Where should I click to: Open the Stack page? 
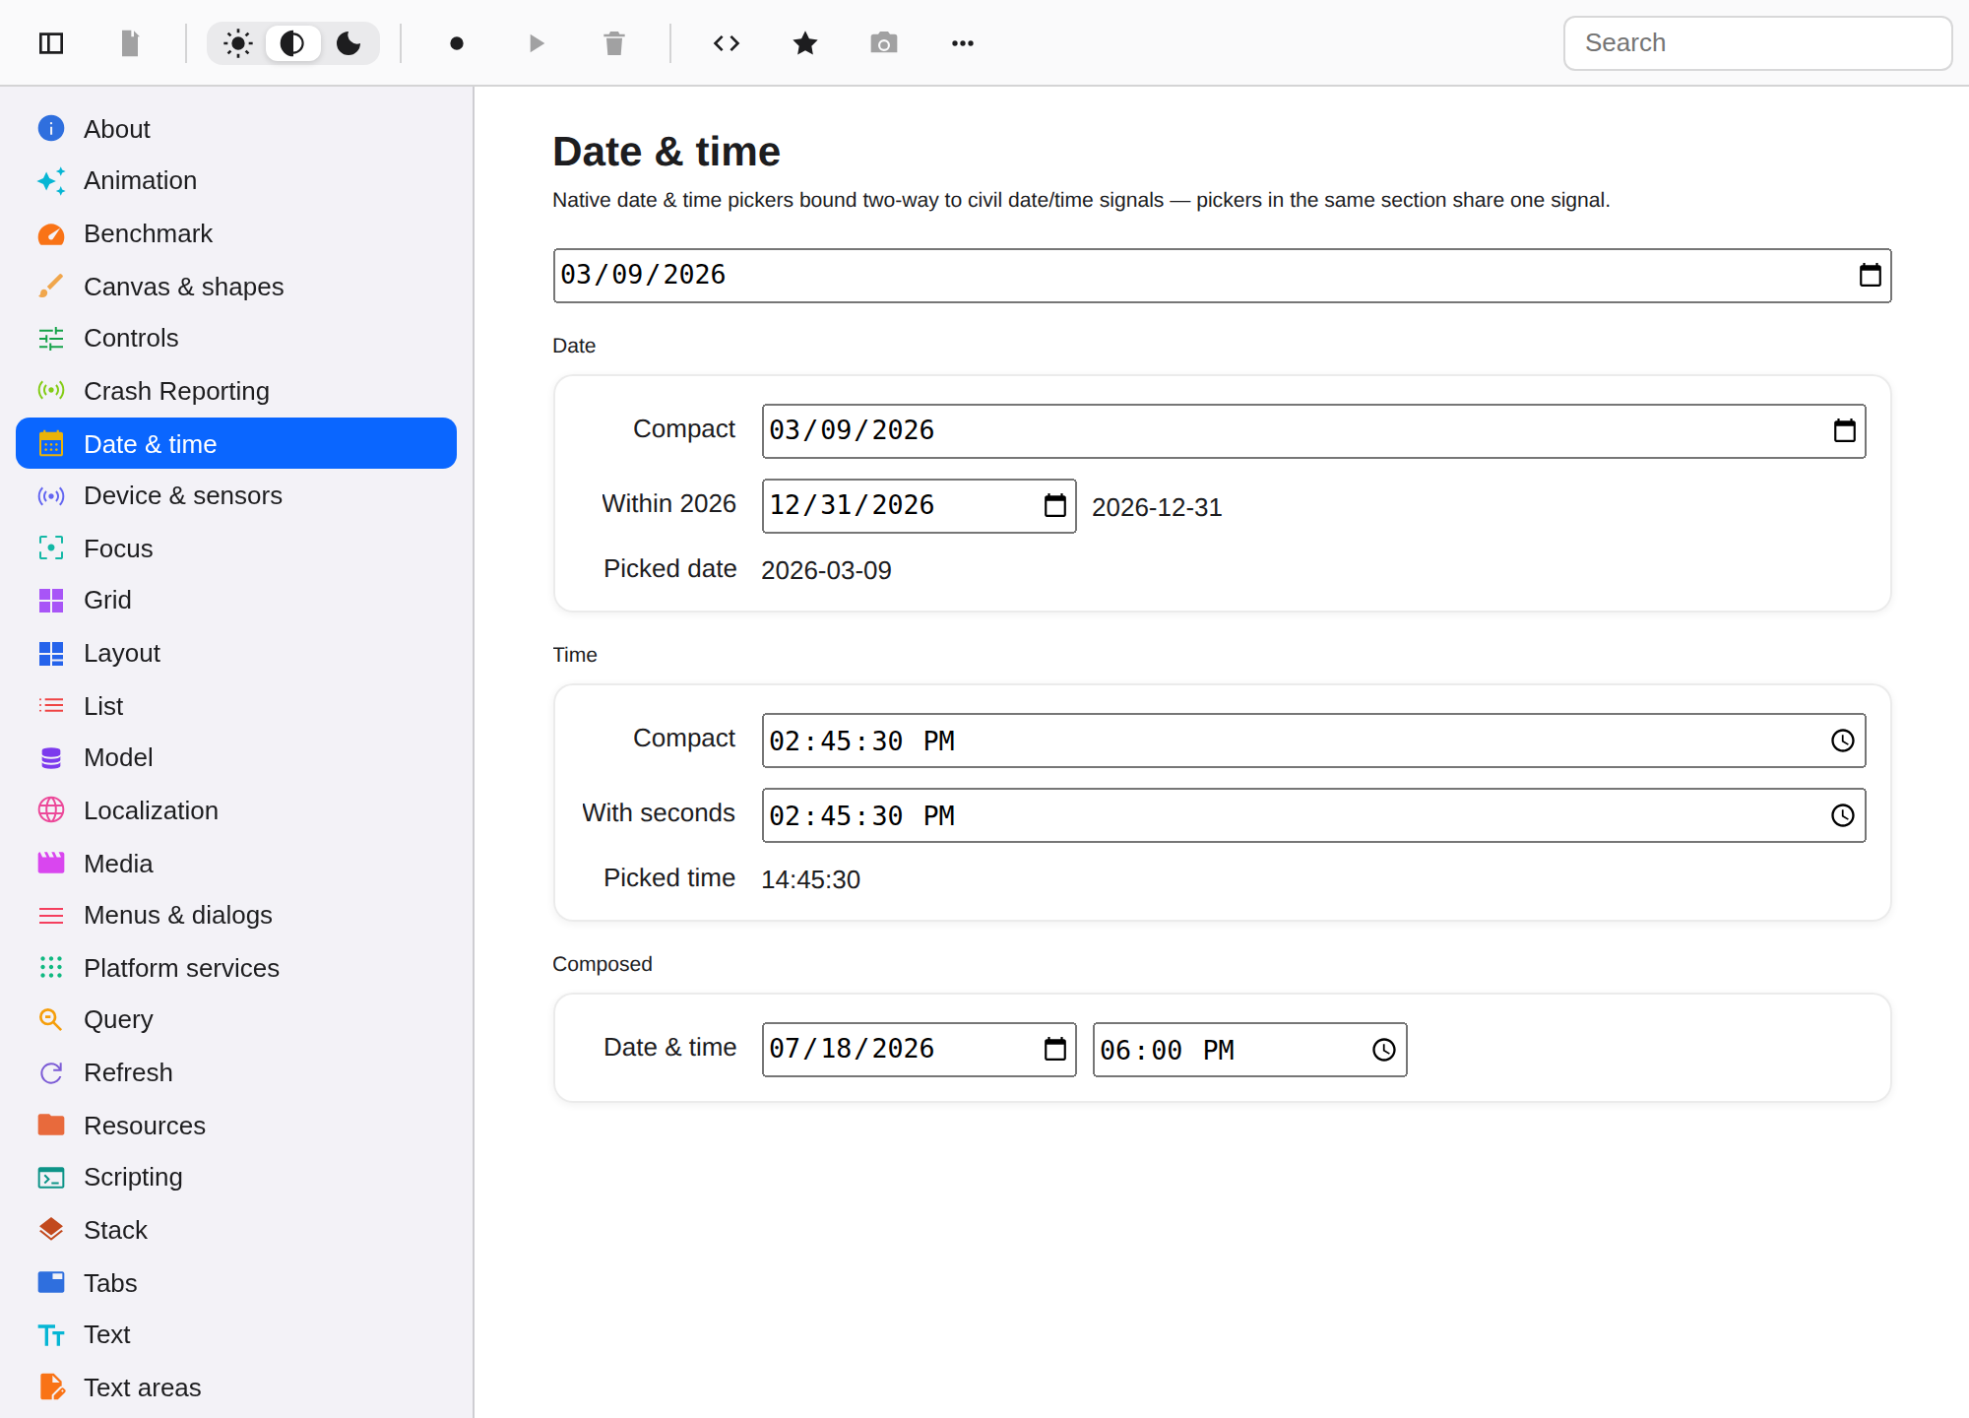pyautogui.click(x=236, y=1230)
